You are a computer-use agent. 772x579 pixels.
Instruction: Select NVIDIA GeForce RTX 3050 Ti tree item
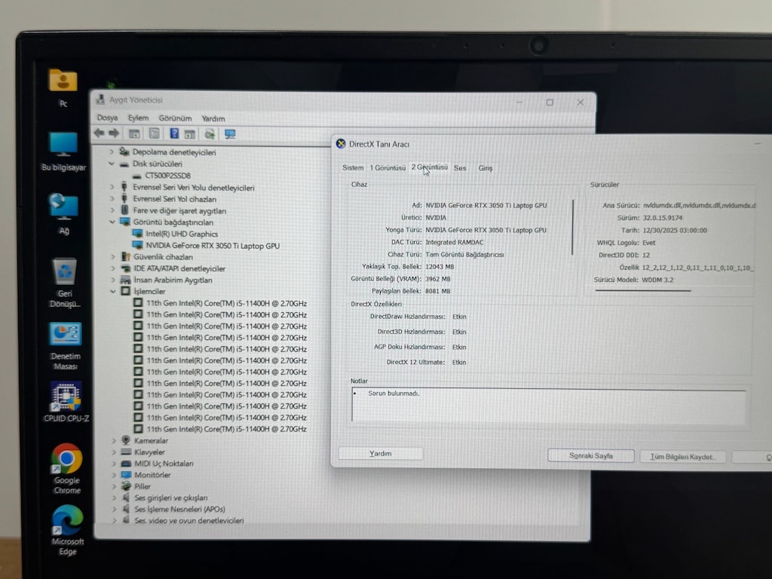[x=213, y=245]
